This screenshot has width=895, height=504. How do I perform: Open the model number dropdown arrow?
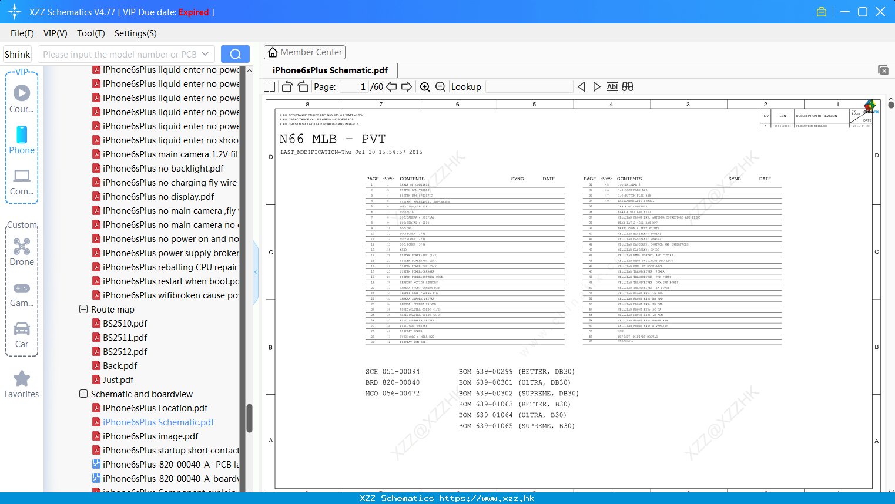[205, 54]
